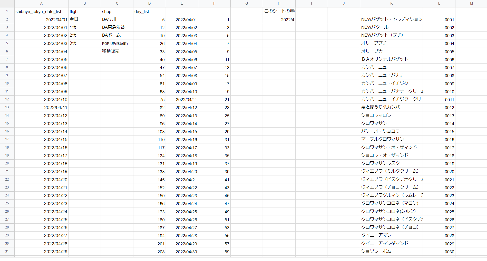Click the shibuya_tokyu_date_list header cell

[x=41, y=12]
